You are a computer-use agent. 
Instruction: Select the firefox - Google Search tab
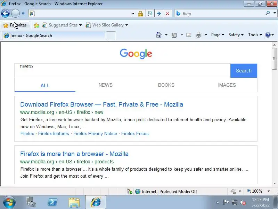tap(54, 36)
